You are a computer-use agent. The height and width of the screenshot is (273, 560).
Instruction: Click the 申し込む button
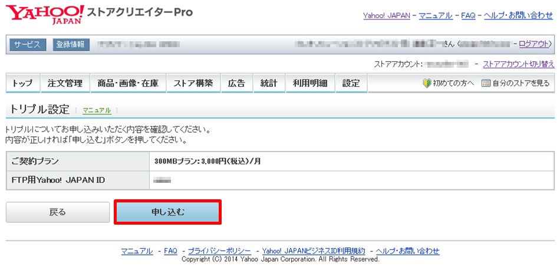pyautogui.click(x=168, y=212)
